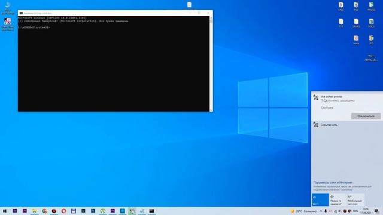The width and height of the screenshot is (383, 215).
Task: Select the TXT desktop folder
Action: (x=341, y=23)
